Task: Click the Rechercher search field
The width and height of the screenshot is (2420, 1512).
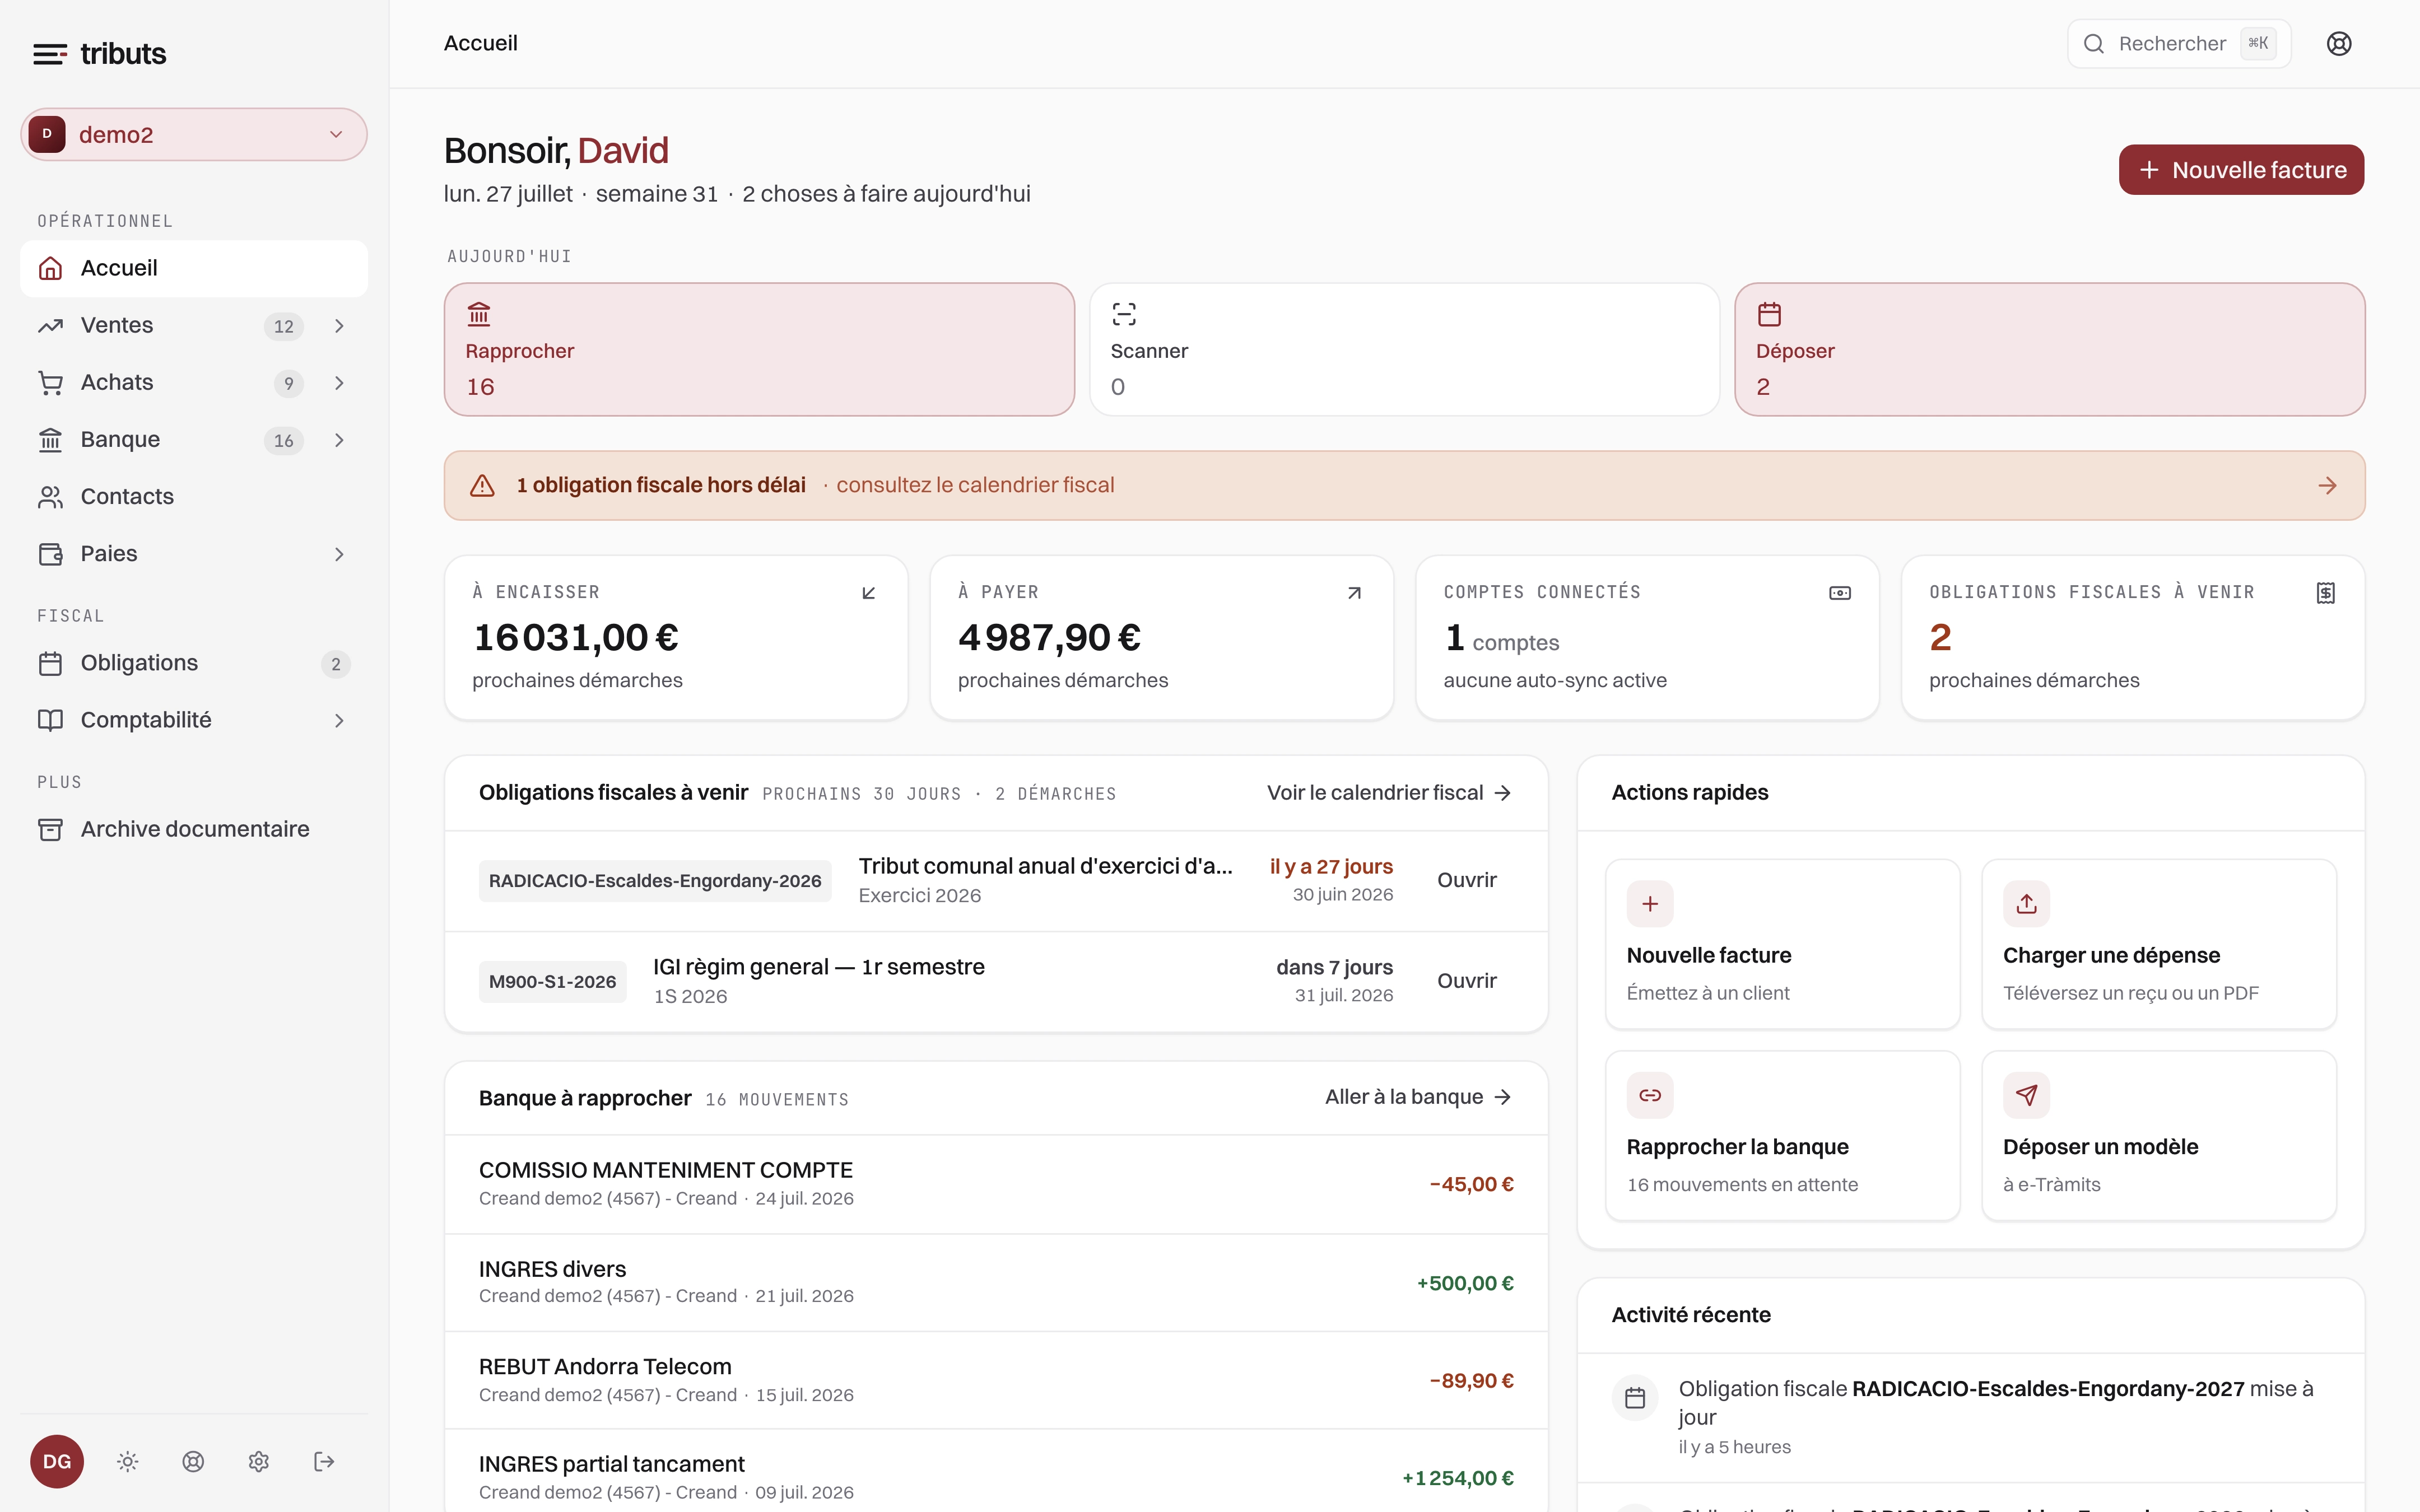Action: 2179,43
